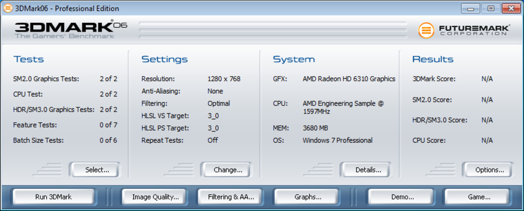Click the Filtering value 'Optimal'
This screenshot has height=211, width=524.
coord(218,104)
